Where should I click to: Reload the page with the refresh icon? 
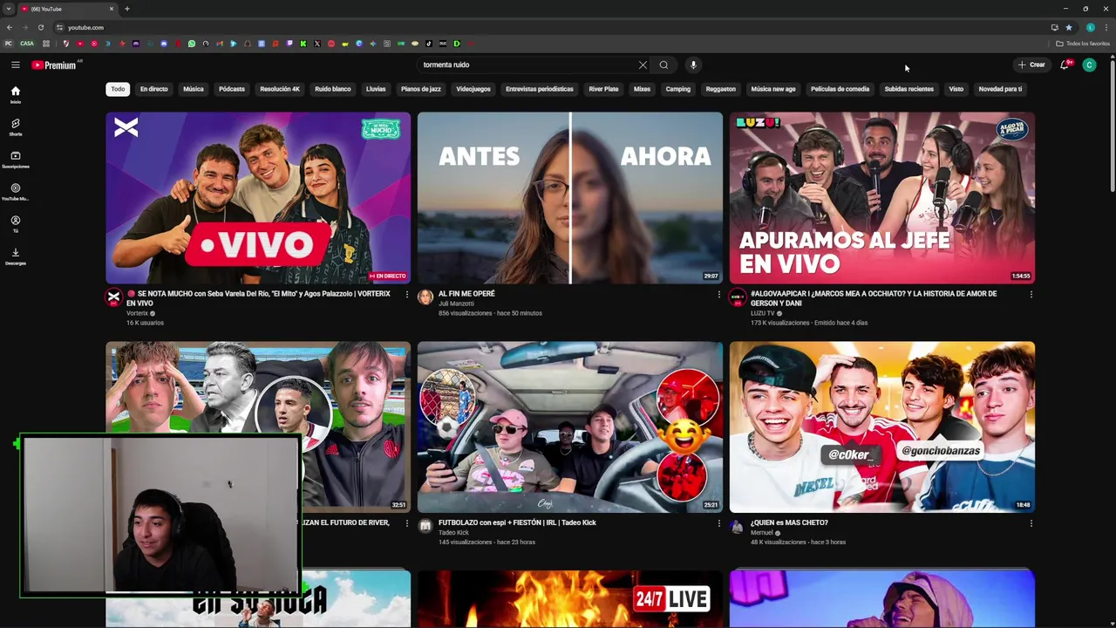point(40,27)
